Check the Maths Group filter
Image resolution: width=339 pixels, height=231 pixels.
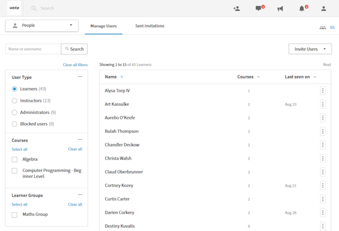tap(15, 215)
